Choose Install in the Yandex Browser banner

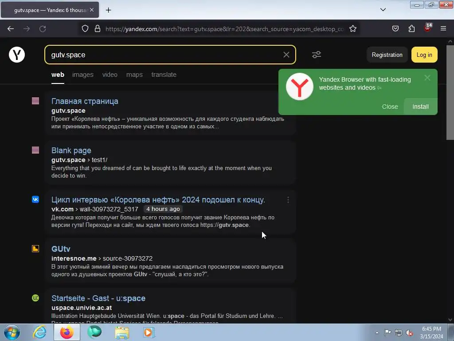click(x=420, y=107)
